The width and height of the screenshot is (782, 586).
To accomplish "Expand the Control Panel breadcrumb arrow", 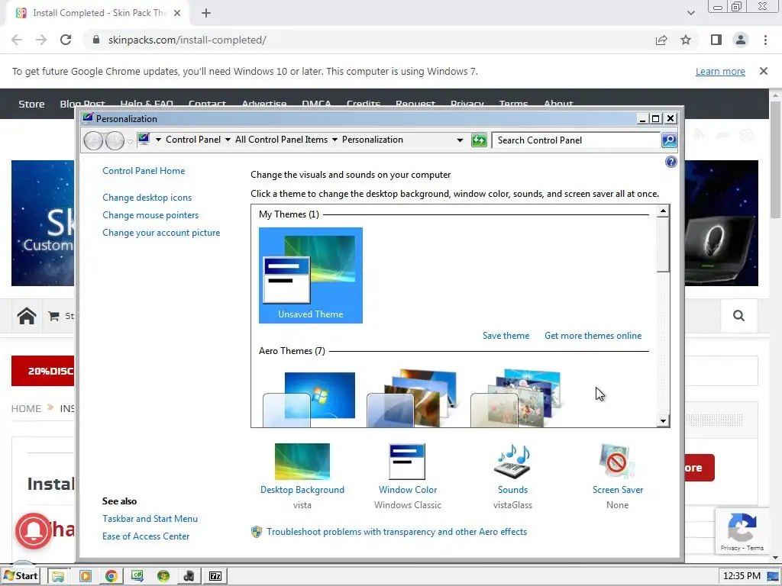I will [x=228, y=140].
